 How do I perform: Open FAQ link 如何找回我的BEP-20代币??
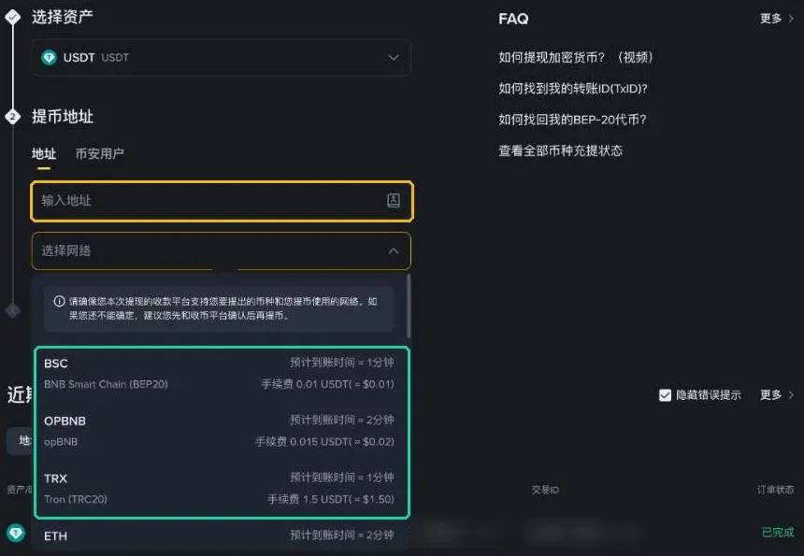(x=572, y=120)
